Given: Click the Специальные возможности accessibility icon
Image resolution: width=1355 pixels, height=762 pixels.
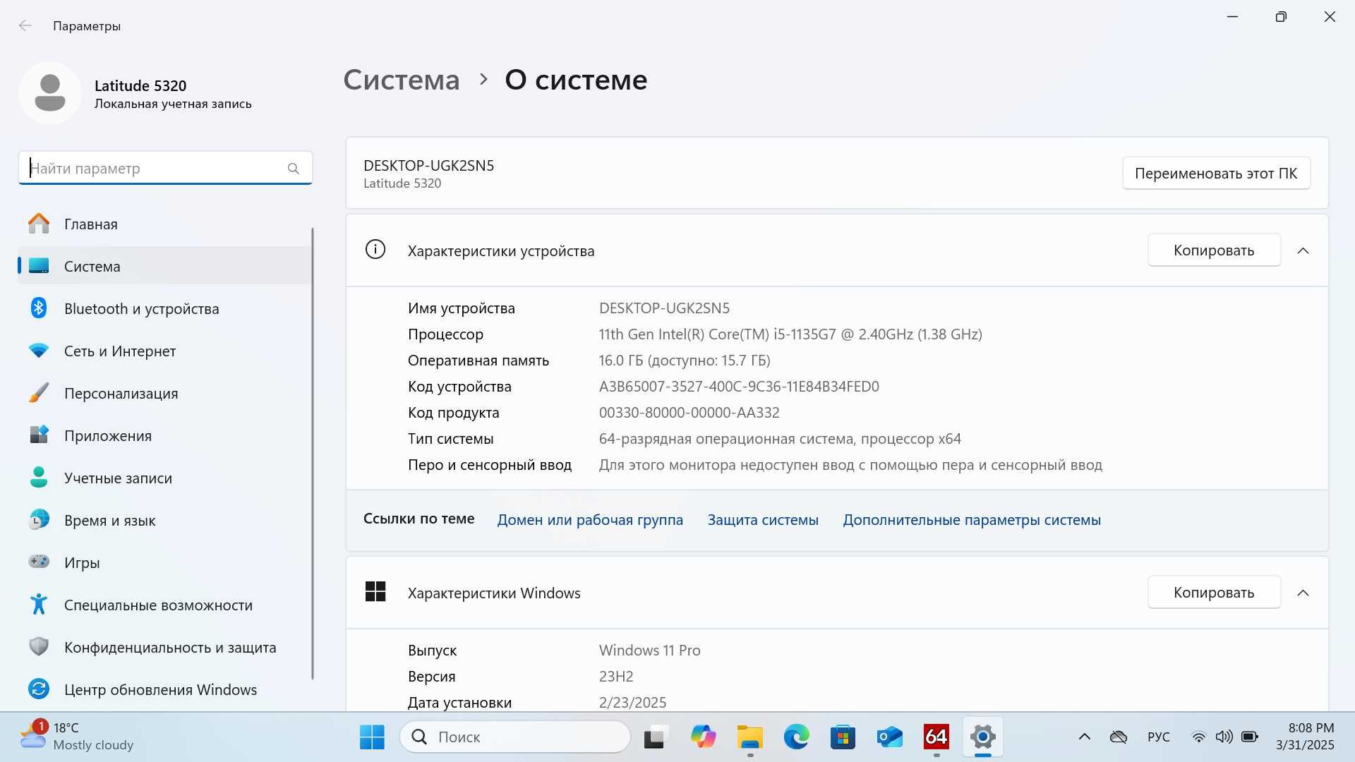Looking at the screenshot, I should [39, 605].
